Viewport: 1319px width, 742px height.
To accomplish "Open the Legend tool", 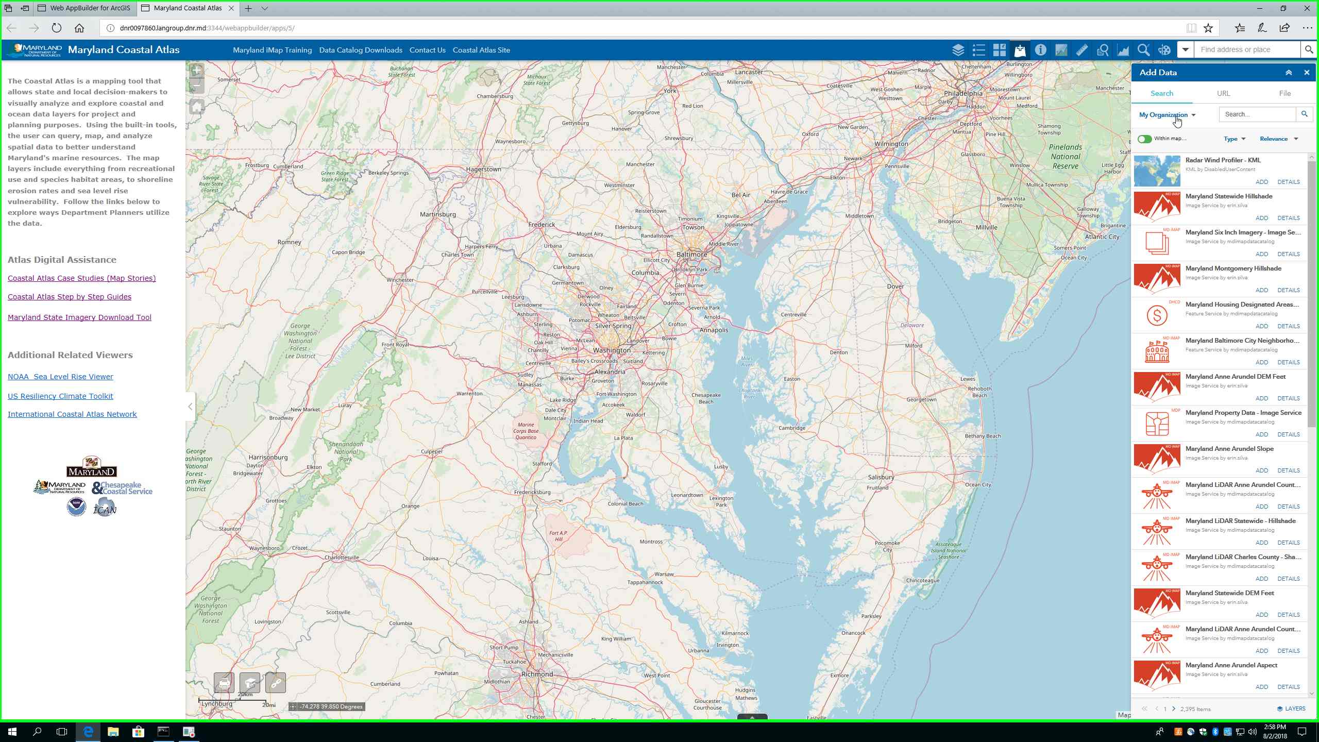I will 978,50.
